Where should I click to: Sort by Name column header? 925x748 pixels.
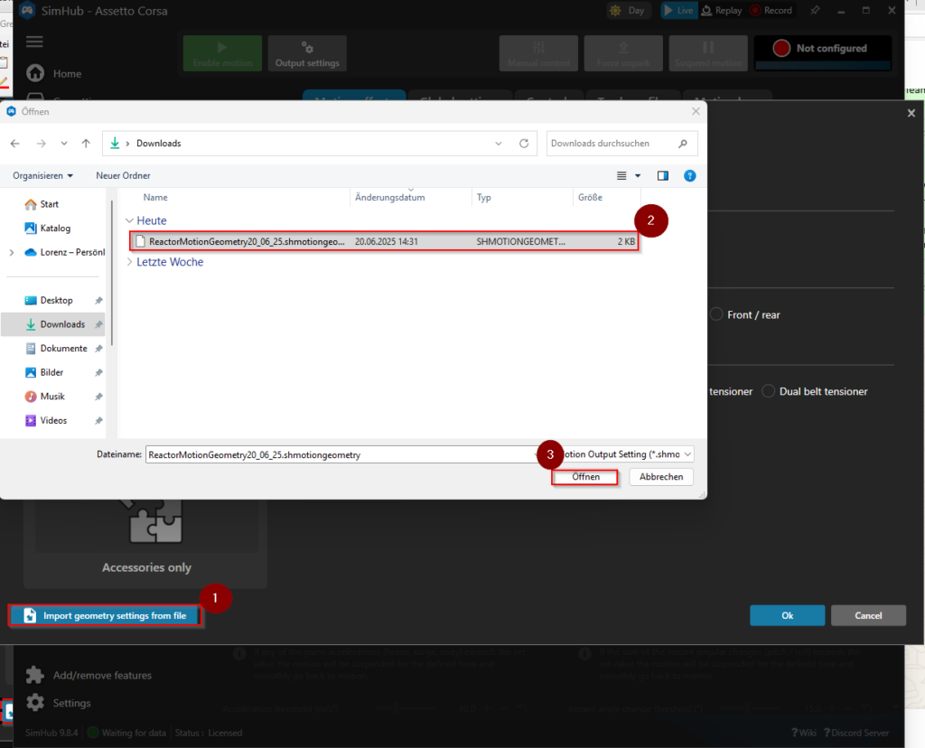155,198
